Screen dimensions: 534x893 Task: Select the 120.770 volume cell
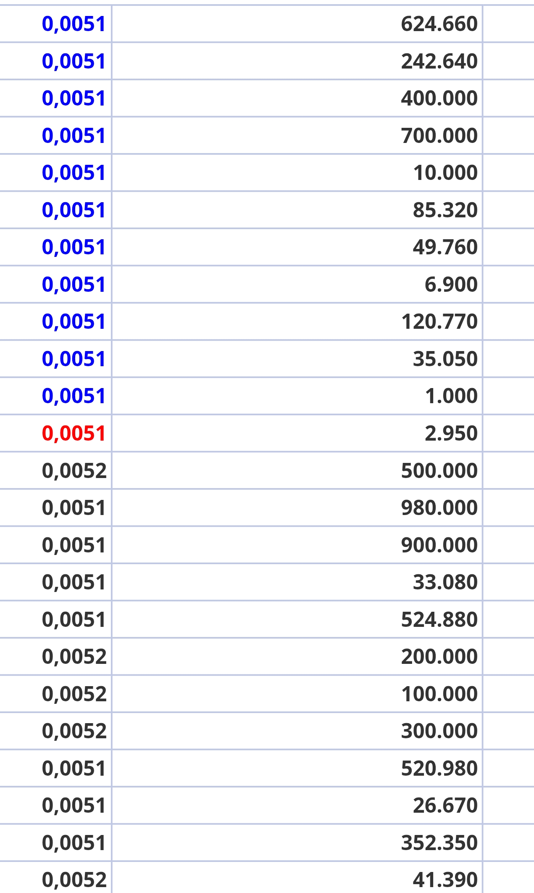pyautogui.click(x=439, y=322)
